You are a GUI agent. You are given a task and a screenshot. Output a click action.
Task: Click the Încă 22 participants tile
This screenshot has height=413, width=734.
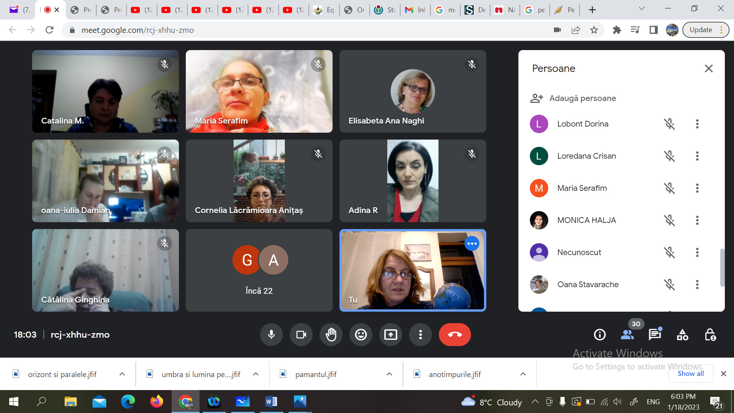[x=259, y=270]
